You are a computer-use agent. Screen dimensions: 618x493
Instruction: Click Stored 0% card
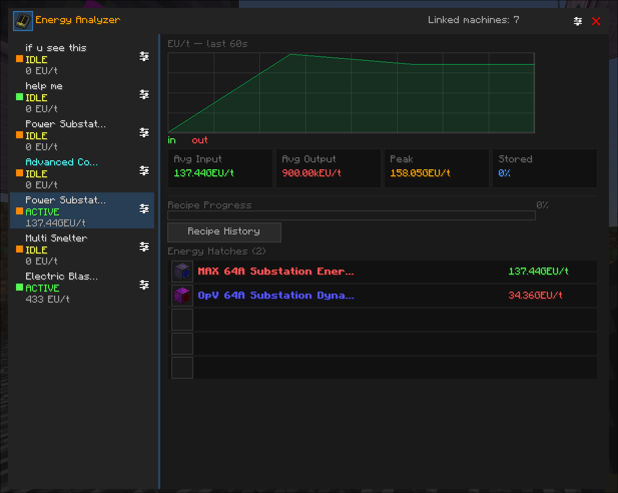coord(545,168)
